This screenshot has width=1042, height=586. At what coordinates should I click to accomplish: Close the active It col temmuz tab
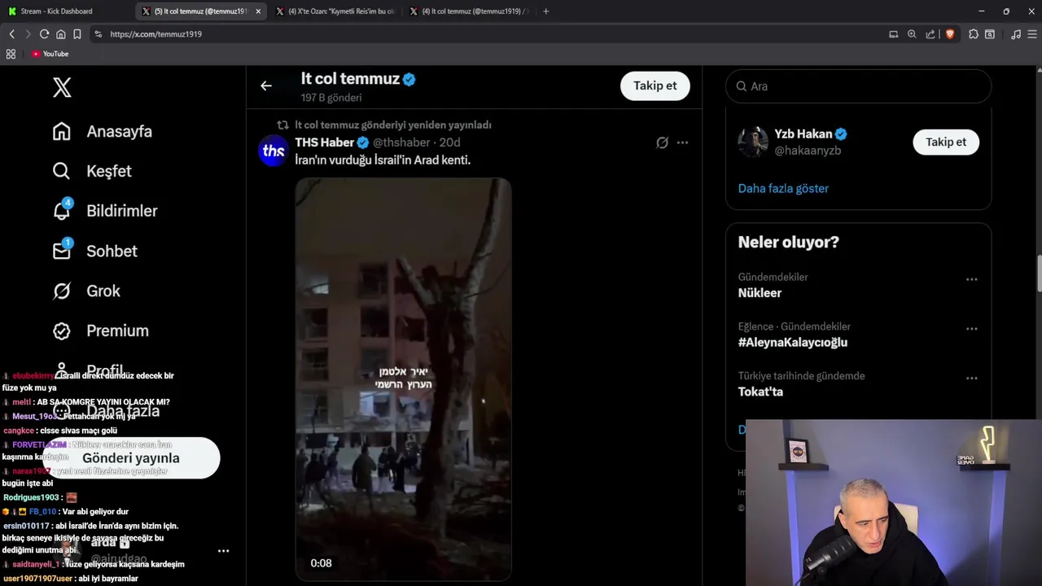pyautogui.click(x=258, y=11)
